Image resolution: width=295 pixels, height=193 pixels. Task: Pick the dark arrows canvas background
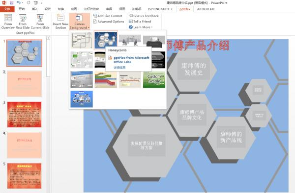click(x=158, y=60)
